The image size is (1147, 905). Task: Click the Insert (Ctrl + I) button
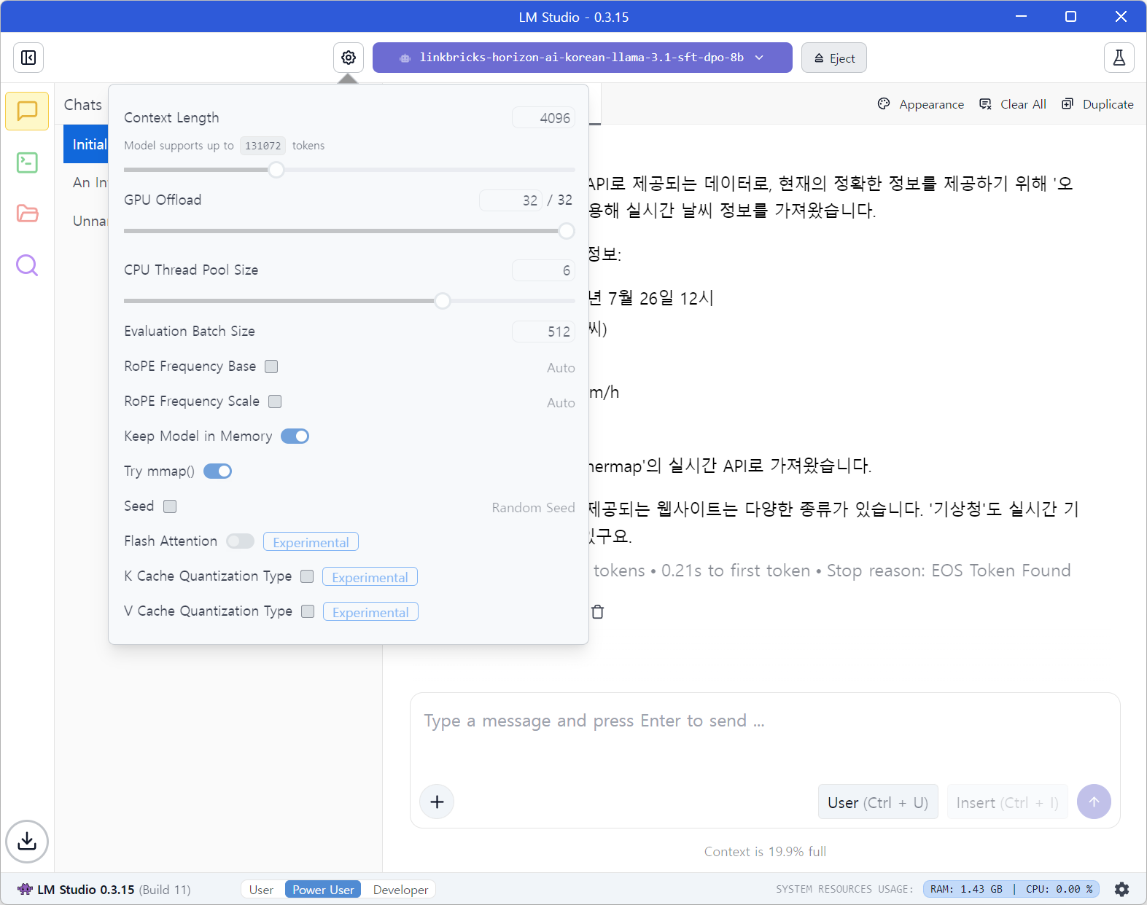[1008, 802]
